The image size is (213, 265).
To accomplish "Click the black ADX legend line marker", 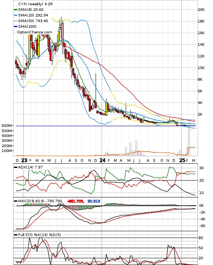I will coord(15,167).
